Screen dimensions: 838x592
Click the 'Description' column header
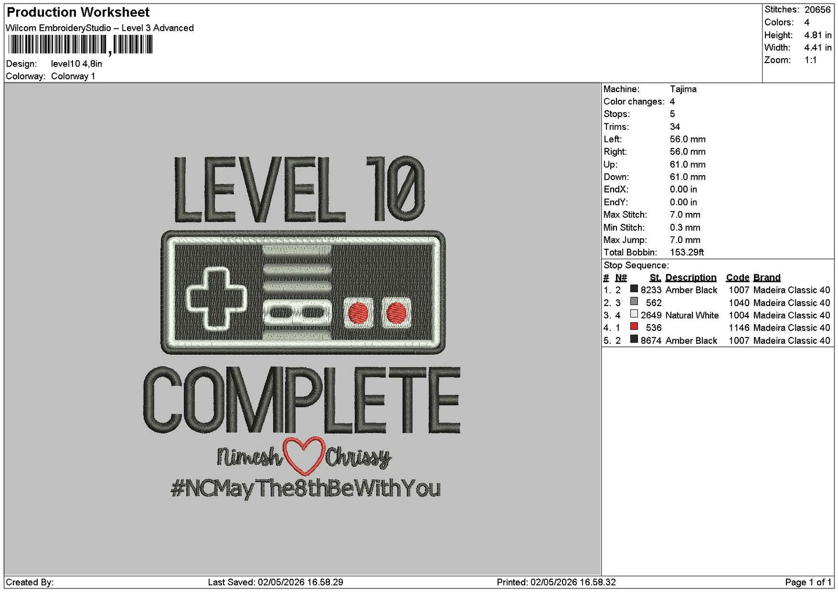point(691,278)
